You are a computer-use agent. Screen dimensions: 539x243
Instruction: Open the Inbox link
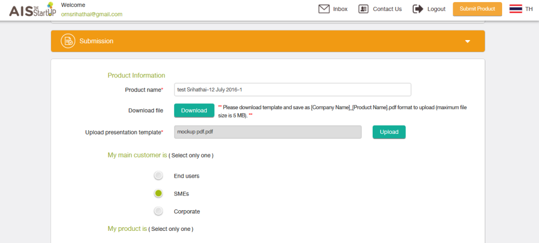[341, 9]
